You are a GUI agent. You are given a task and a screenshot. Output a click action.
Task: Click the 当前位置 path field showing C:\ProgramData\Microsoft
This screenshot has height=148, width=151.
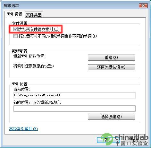tap(74, 95)
